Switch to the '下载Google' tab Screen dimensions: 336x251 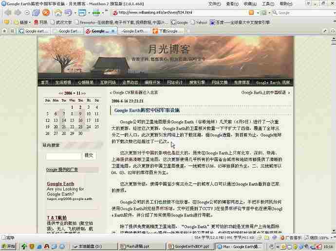click(x=168, y=31)
